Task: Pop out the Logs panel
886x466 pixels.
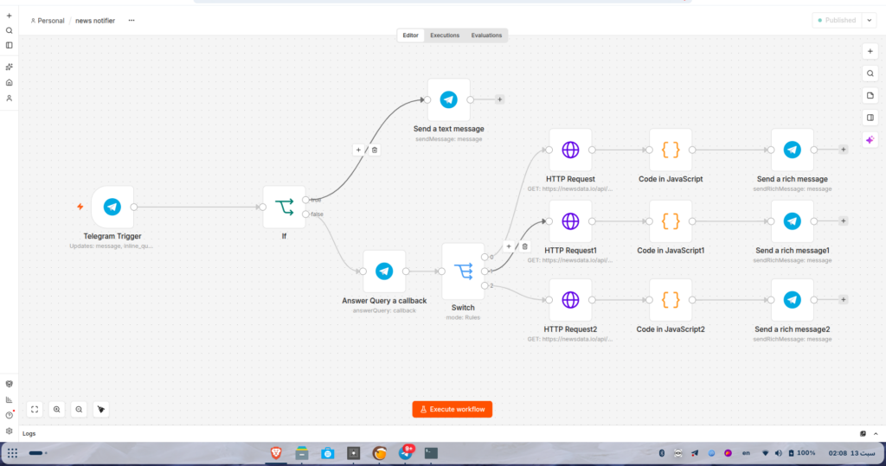Action: [863, 434]
